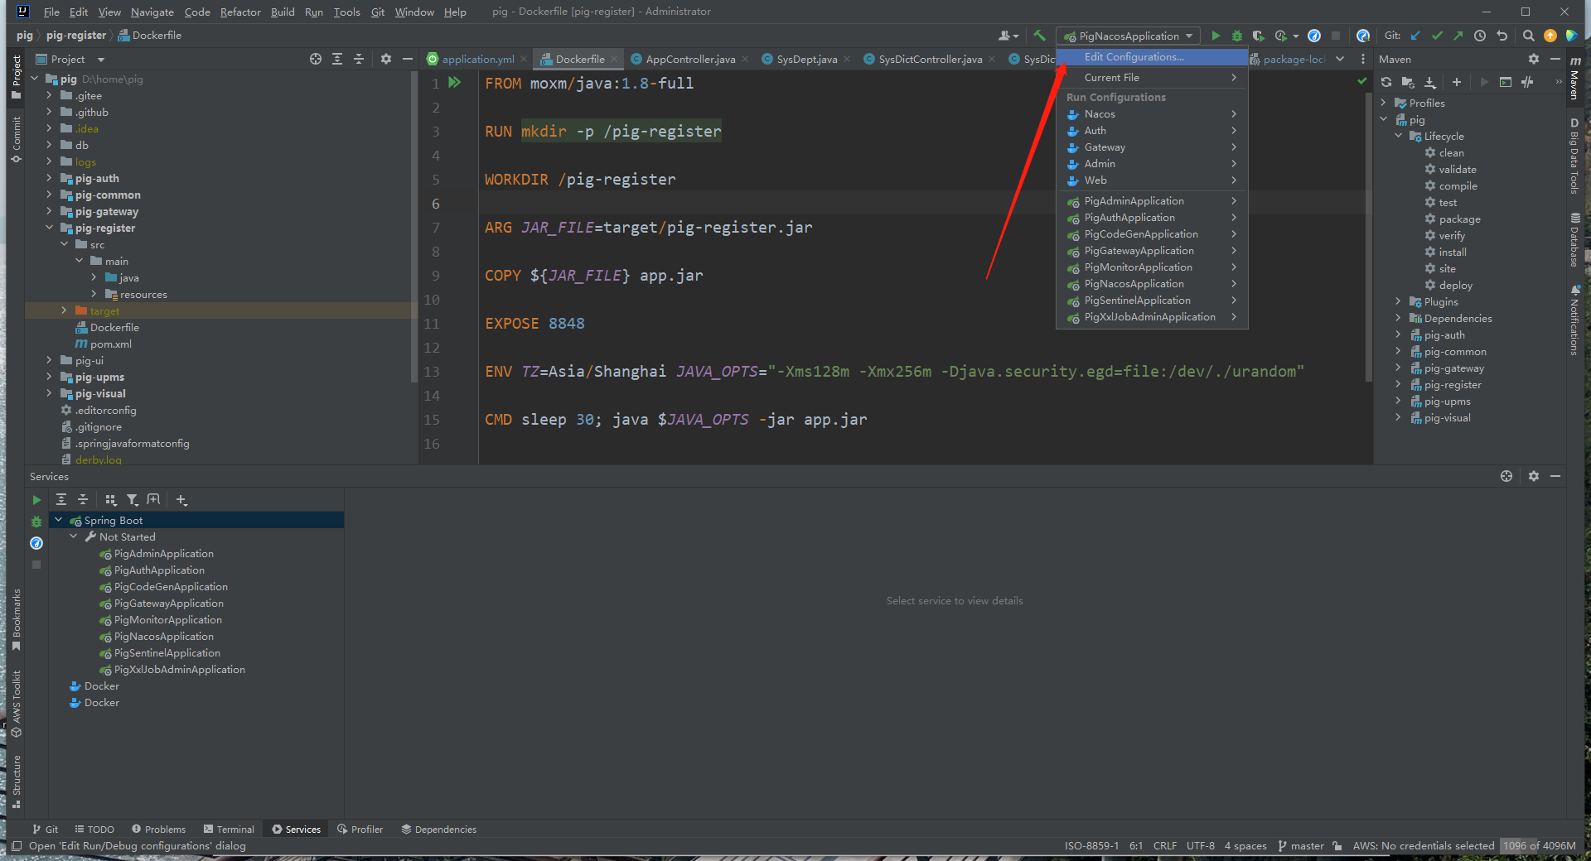Collapse the pig-register folder in tree

coord(49,228)
